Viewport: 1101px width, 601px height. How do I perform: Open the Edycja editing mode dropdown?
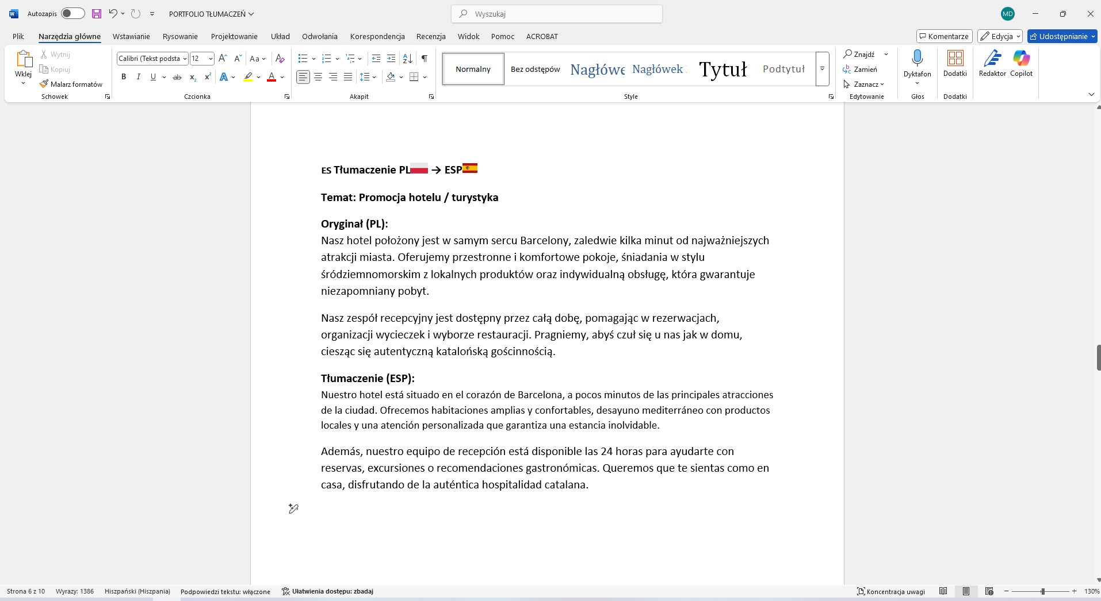pos(1000,36)
